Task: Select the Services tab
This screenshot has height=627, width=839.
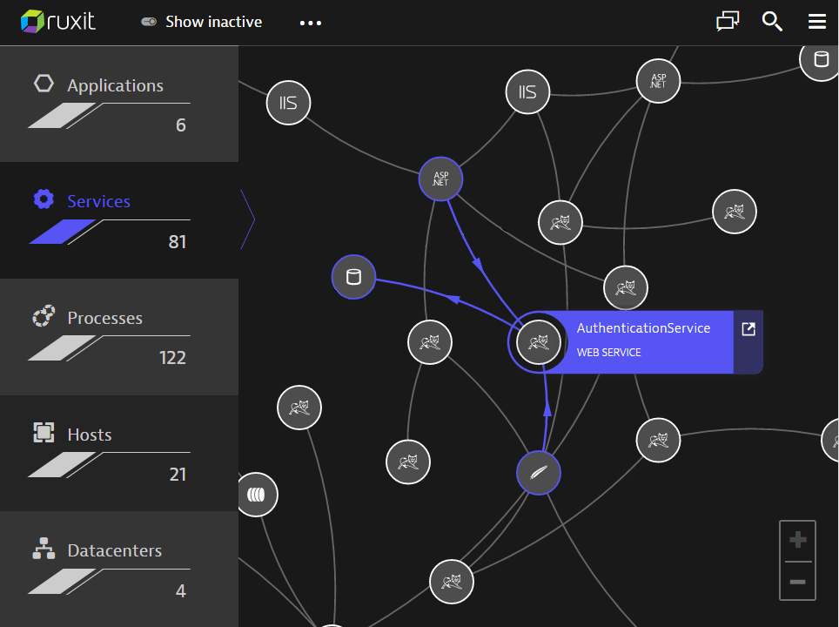Action: pos(119,220)
